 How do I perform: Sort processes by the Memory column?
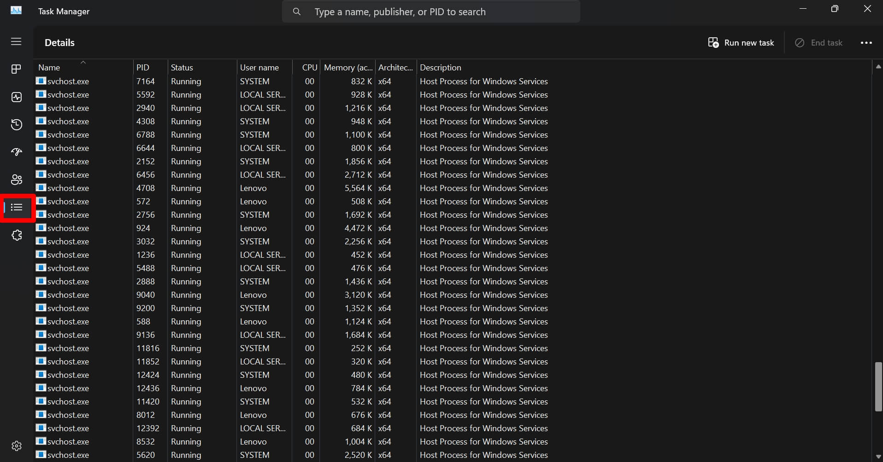coord(347,67)
